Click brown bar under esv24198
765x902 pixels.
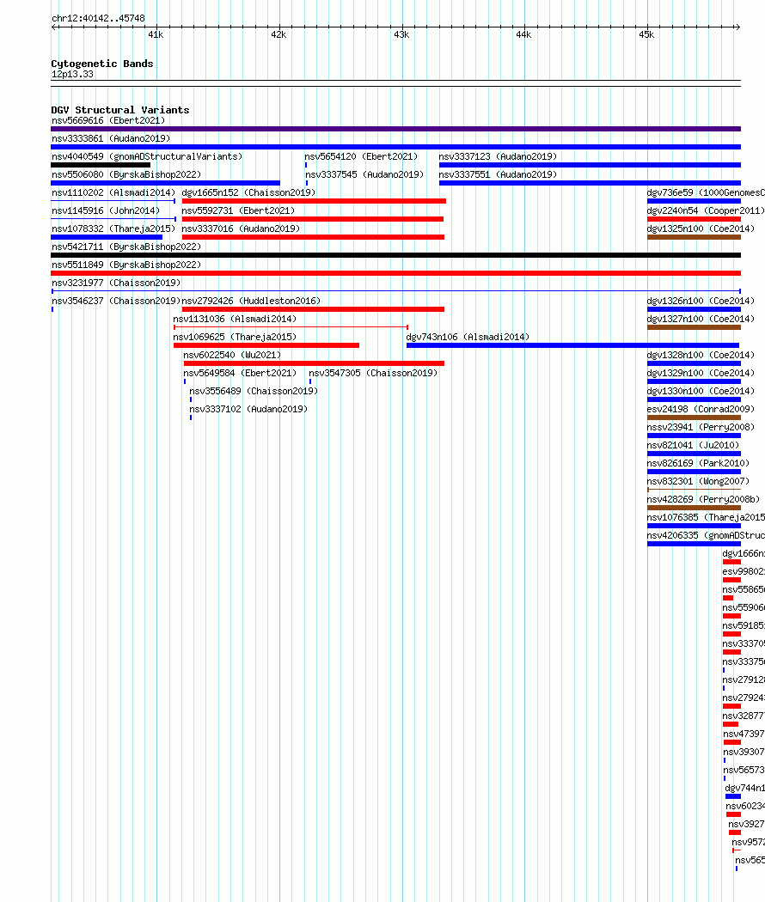point(694,417)
